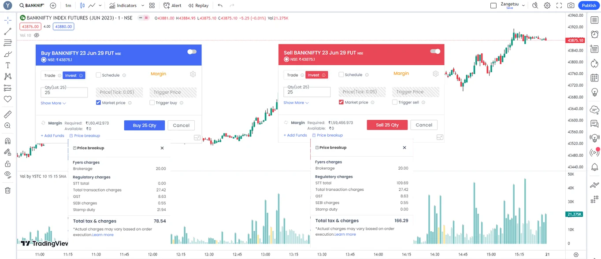Viewport: 601px width, 259px height.
Task: Lock all drawing tools
Action: [x=7, y=163]
